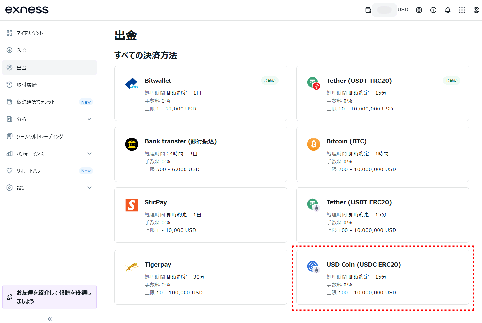Click the 出金 page heading
The image size is (482, 323).
tap(126, 36)
